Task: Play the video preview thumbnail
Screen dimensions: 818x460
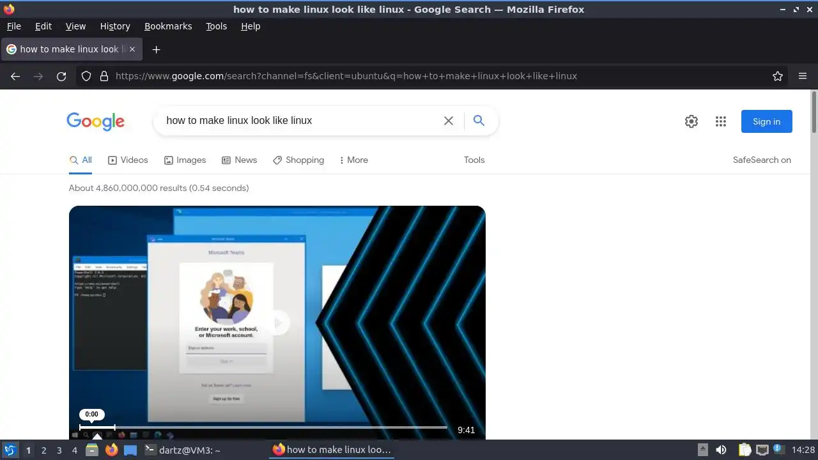Action: click(277, 323)
